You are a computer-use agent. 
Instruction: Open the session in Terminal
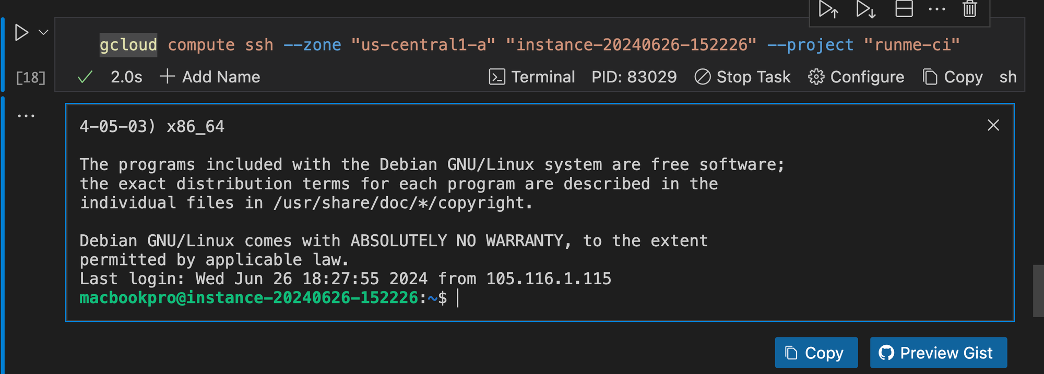[x=531, y=77]
